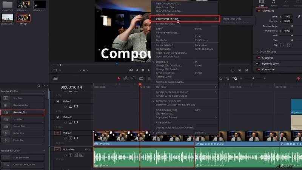
Task: Toggle auto track selector on Video 3
Action: pyautogui.click(x=71, y=107)
